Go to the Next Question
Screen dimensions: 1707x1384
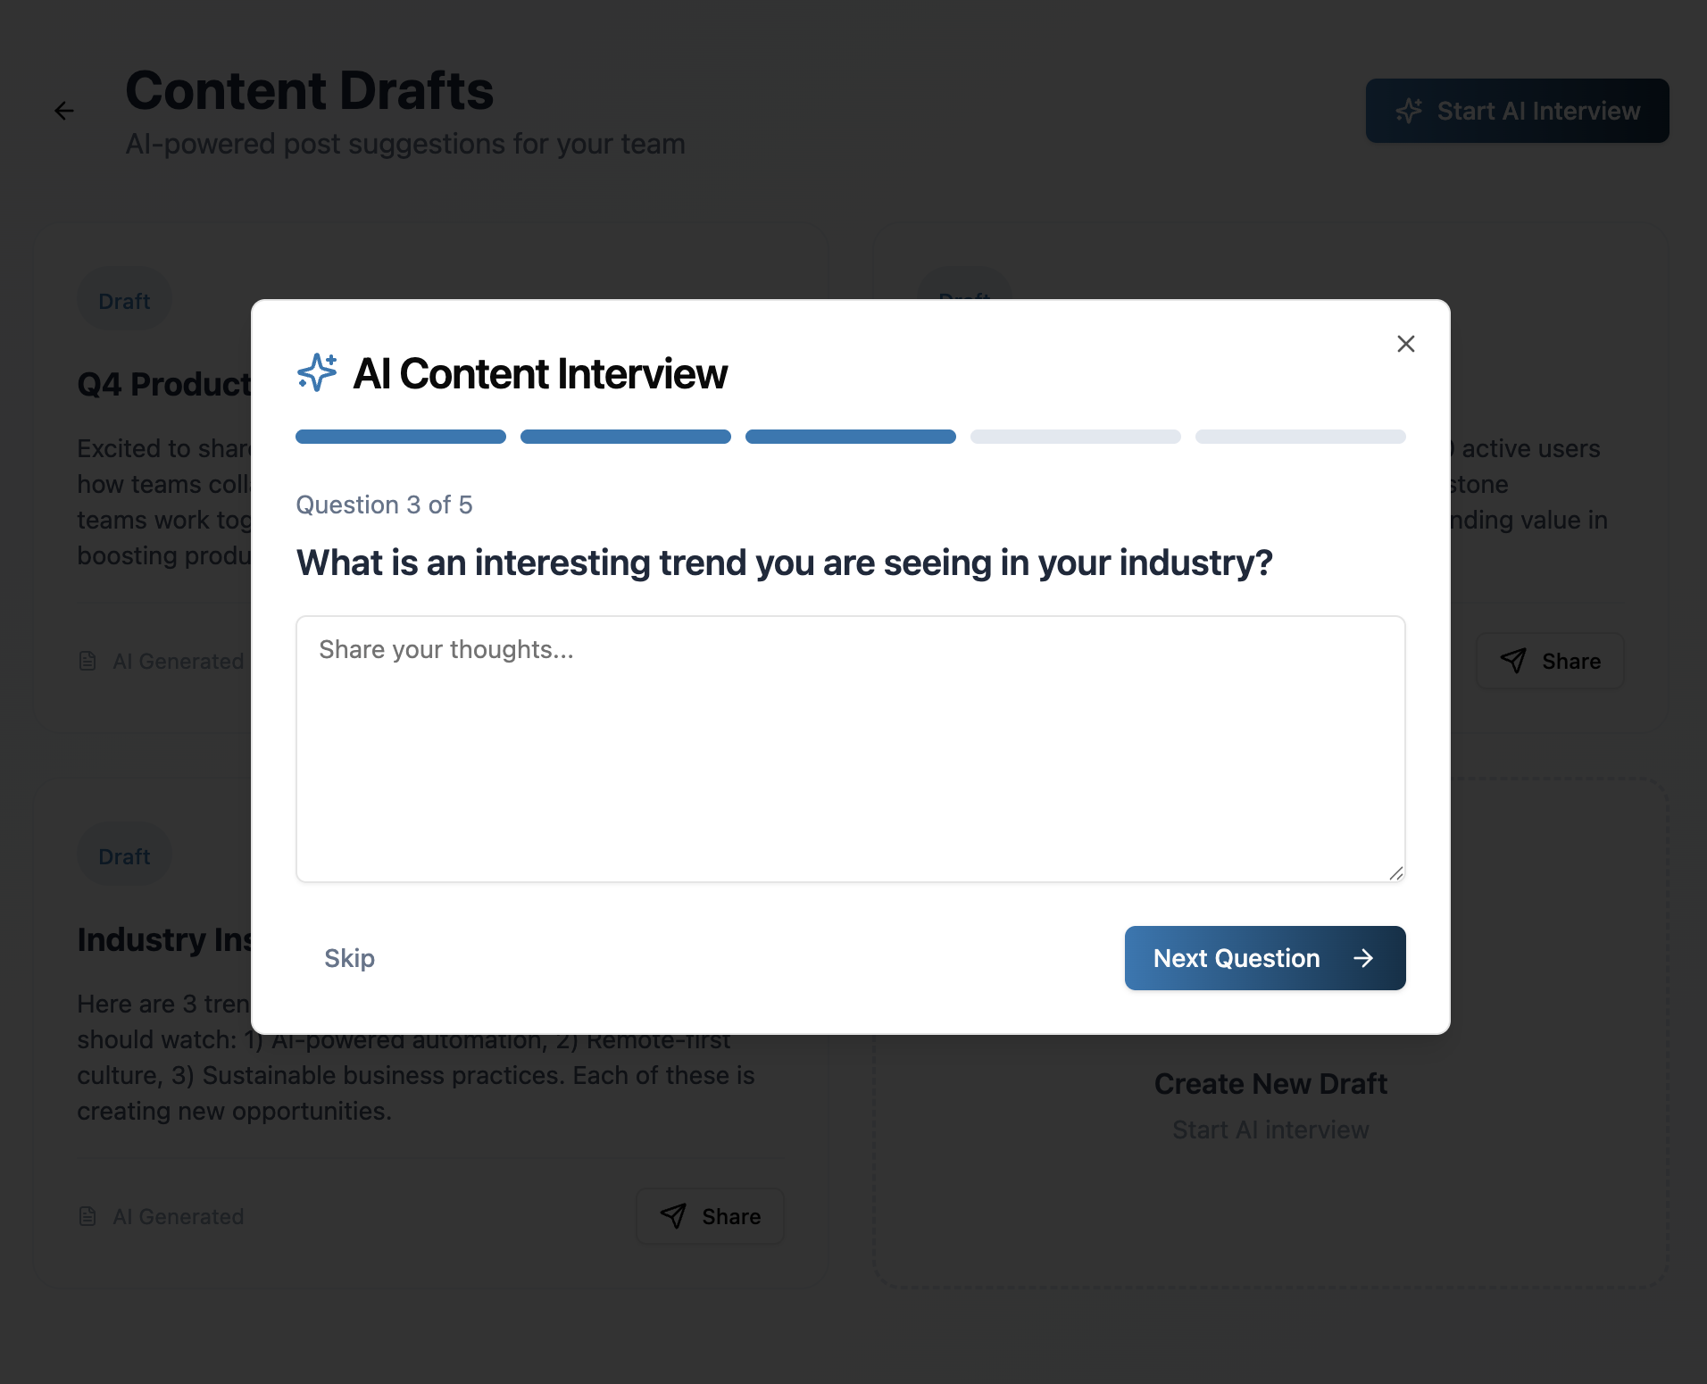[1265, 958]
